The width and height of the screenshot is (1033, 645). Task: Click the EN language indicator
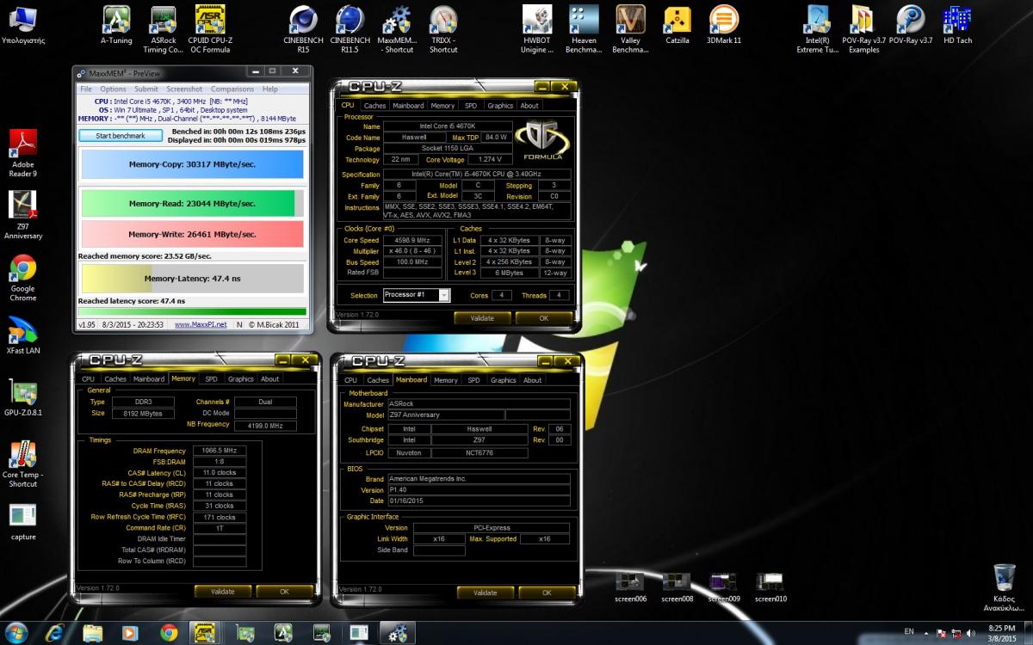pos(908,632)
